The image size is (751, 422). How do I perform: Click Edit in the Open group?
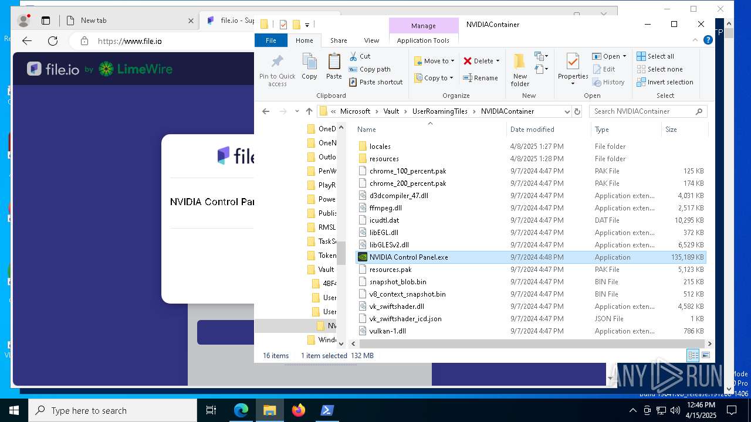click(604, 69)
